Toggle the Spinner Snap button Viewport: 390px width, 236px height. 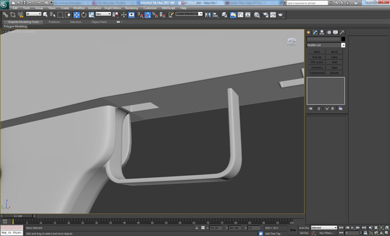[162, 15]
